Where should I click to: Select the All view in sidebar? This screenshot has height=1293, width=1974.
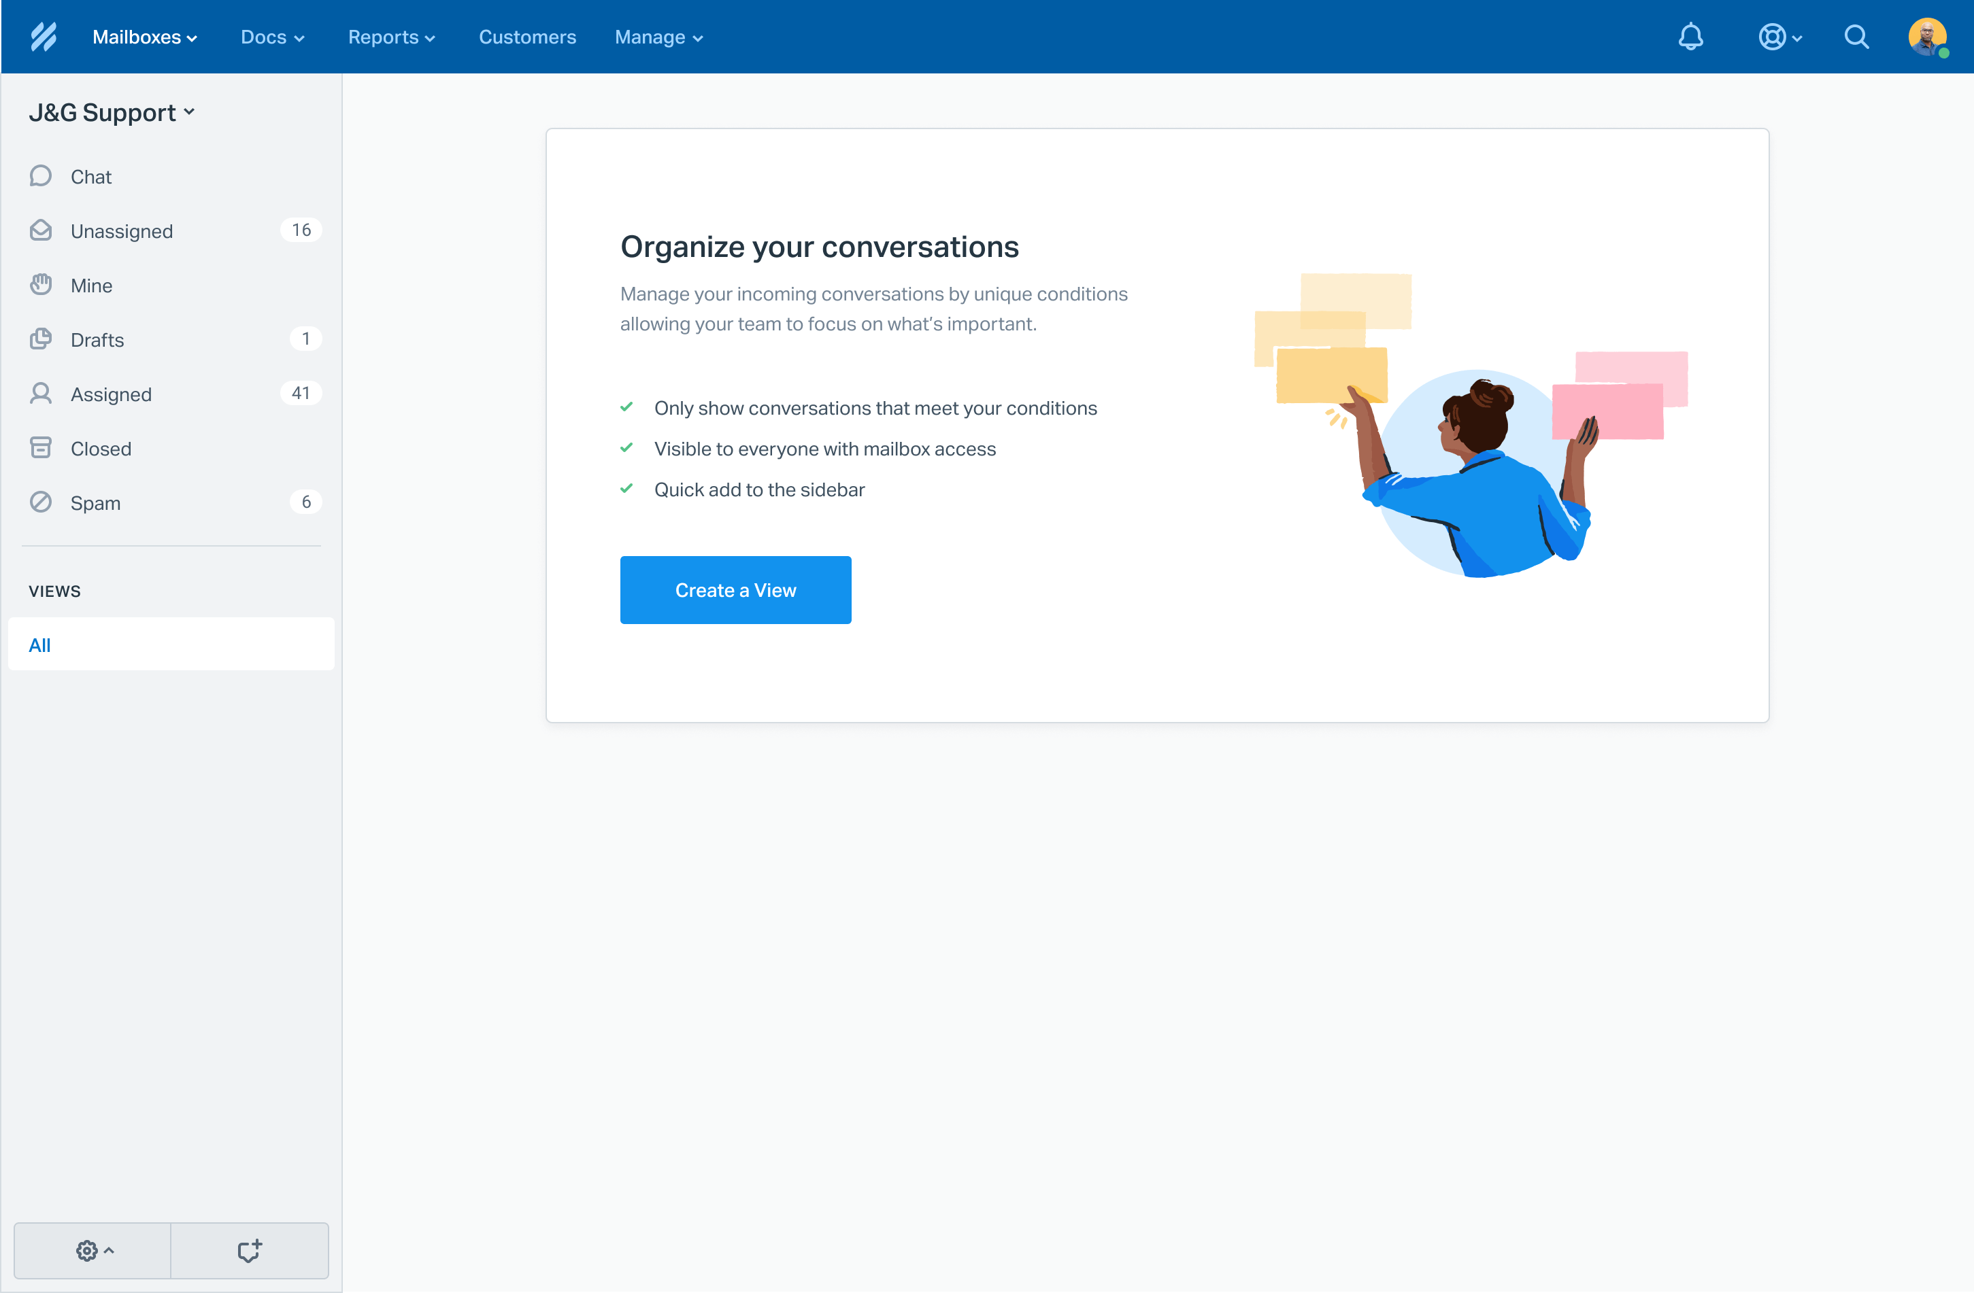(171, 644)
